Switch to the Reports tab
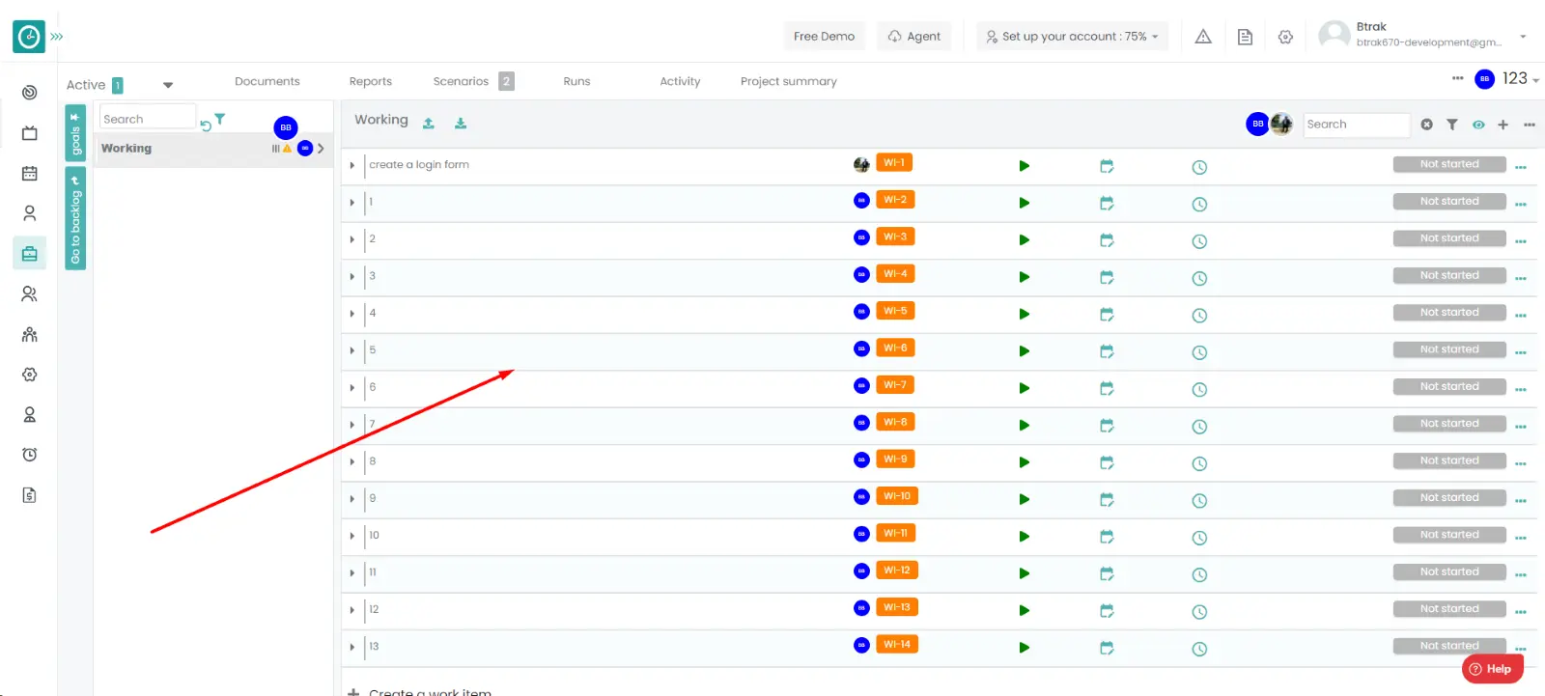Viewport: 1545px width, 696px height. 370,82
